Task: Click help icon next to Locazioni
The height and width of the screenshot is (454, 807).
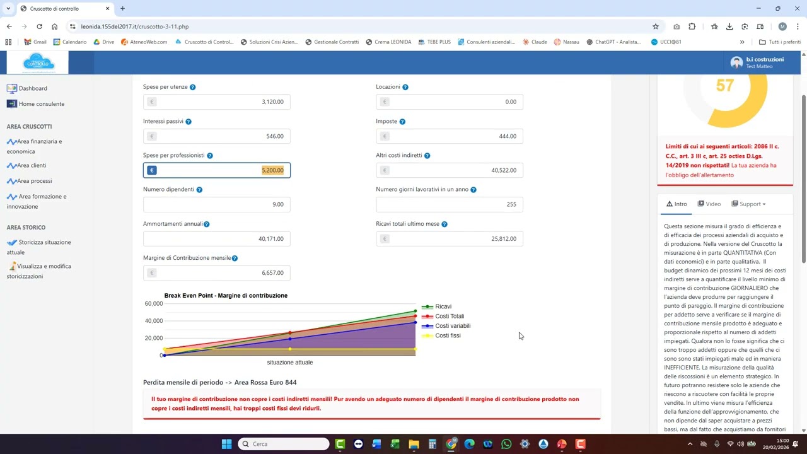Action: point(405,87)
